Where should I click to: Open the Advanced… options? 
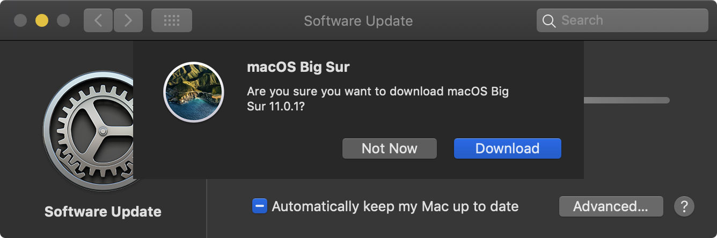(x=611, y=206)
